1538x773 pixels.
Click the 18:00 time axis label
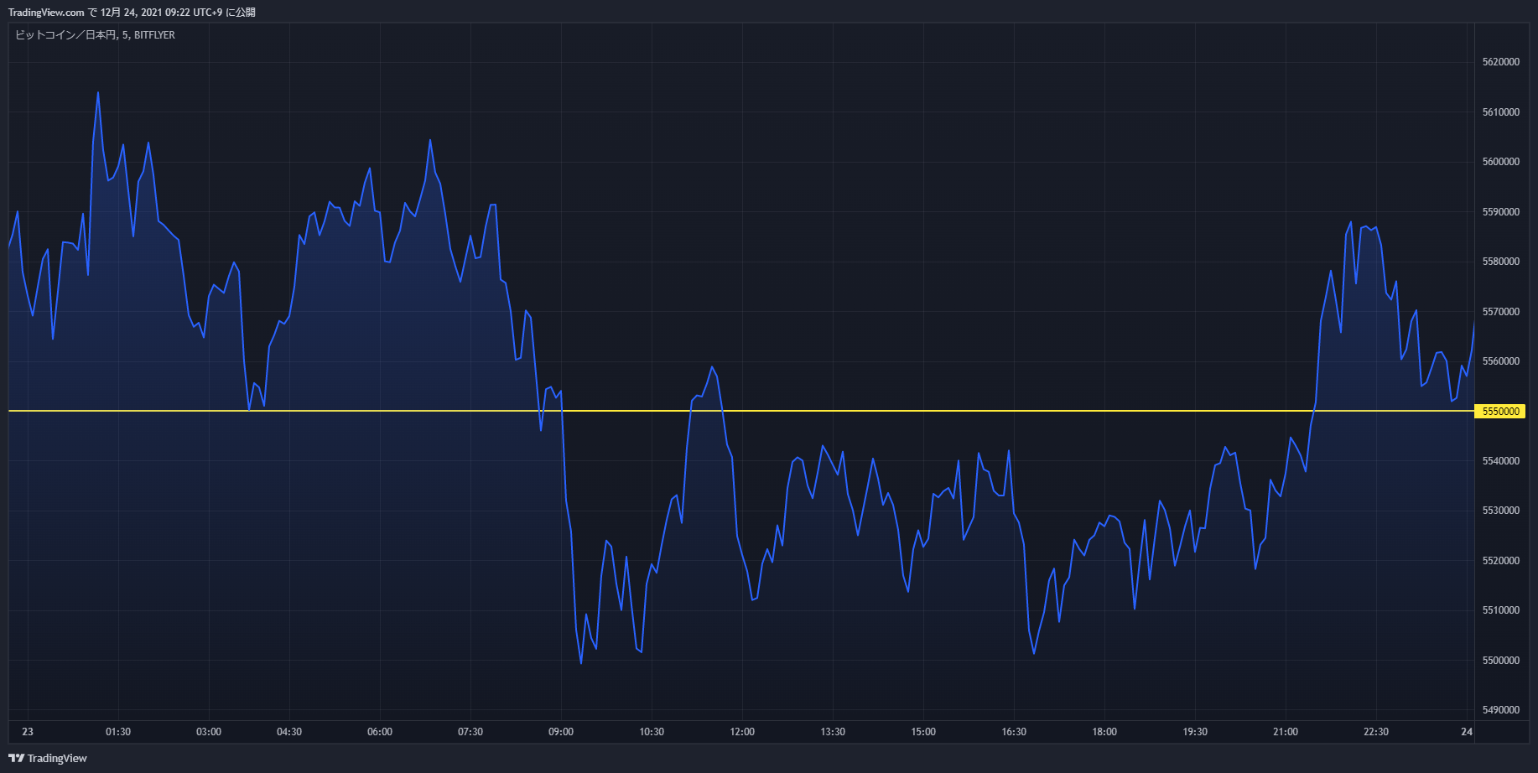1104,732
